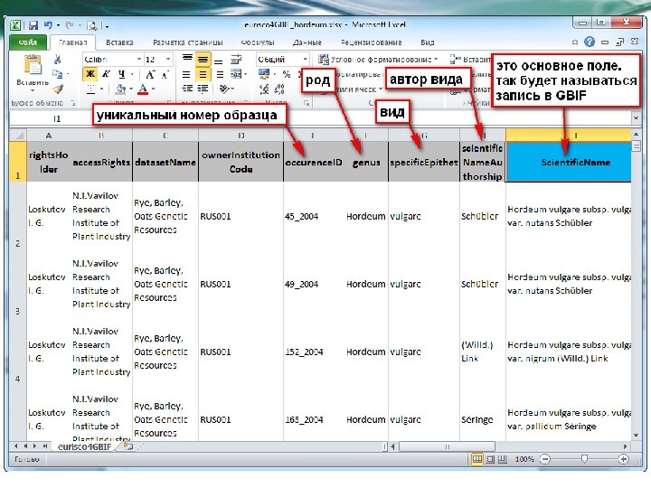Viewport: 651px width, 488px height.
Task: Click Условное форматирование button
Action: click(x=378, y=60)
